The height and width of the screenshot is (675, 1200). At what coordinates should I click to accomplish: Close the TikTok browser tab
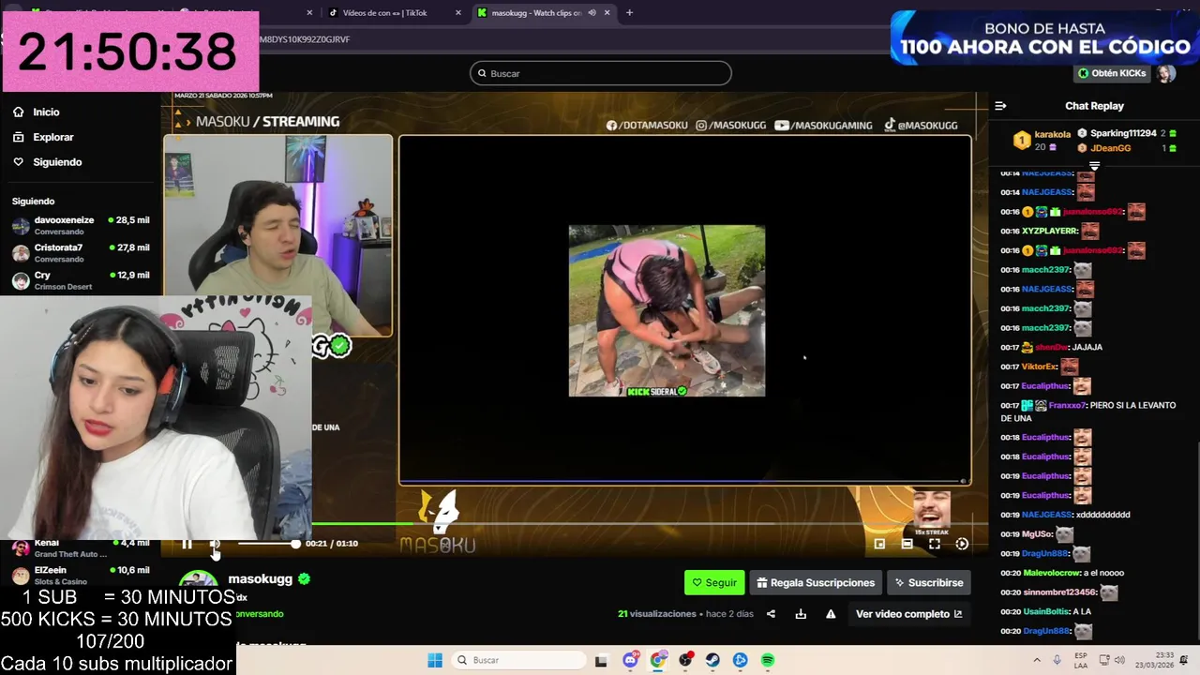[458, 13]
